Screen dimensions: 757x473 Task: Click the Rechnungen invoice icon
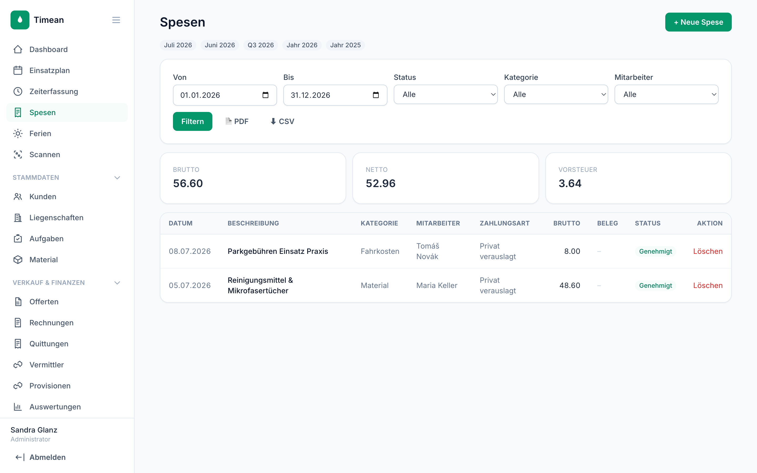click(18, 322)
